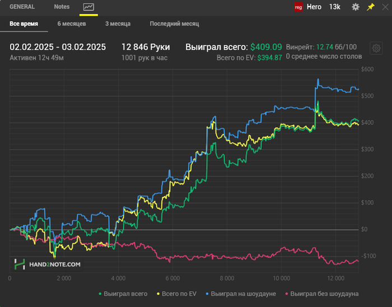Image resolution: width=392 pixels, height=307 pixels.
Task: Click the red reg player badge
Action: [x=298, y=7]
